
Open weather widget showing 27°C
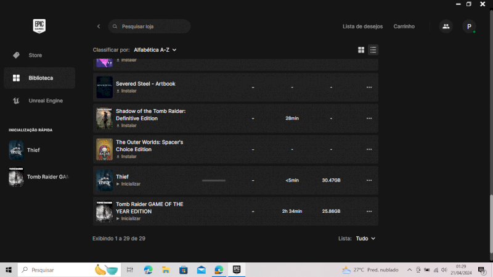click(x=370, y=270)
